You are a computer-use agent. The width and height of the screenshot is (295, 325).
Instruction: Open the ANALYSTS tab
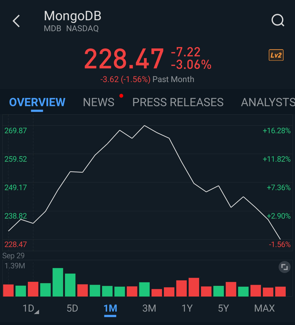point(268,102)
